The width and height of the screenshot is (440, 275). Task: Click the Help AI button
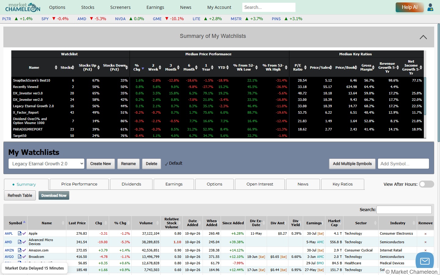pyautogui.click(x=409, y=7)
